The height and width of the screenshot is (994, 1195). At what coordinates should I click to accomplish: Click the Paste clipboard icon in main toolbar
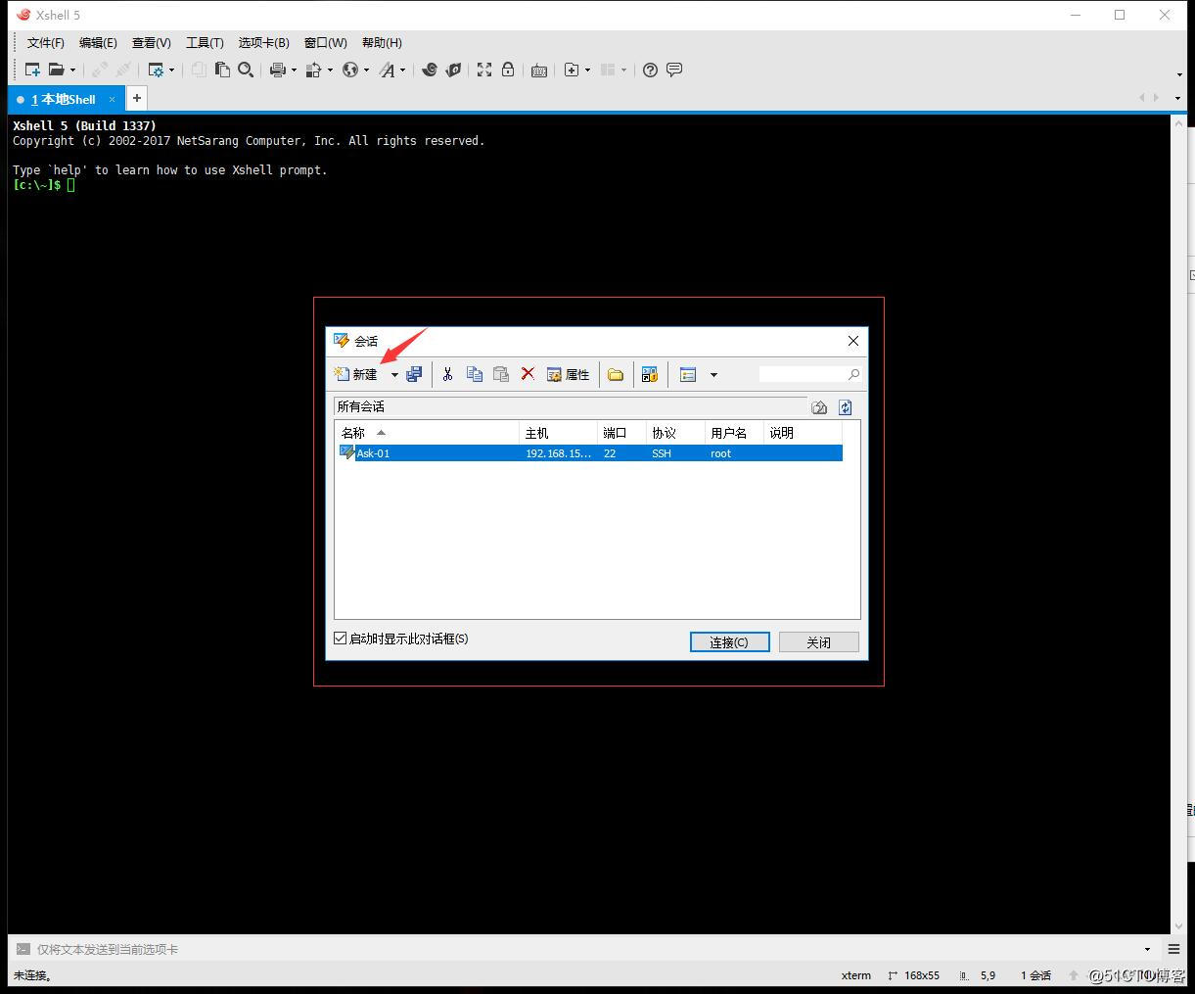tap(222, 70)
